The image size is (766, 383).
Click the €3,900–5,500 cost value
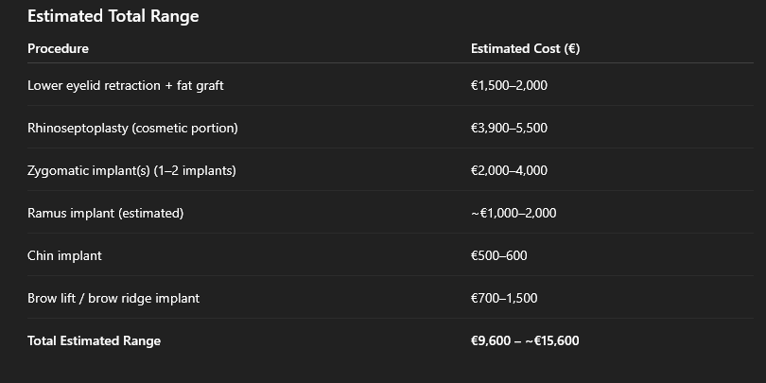click(509, 128)
